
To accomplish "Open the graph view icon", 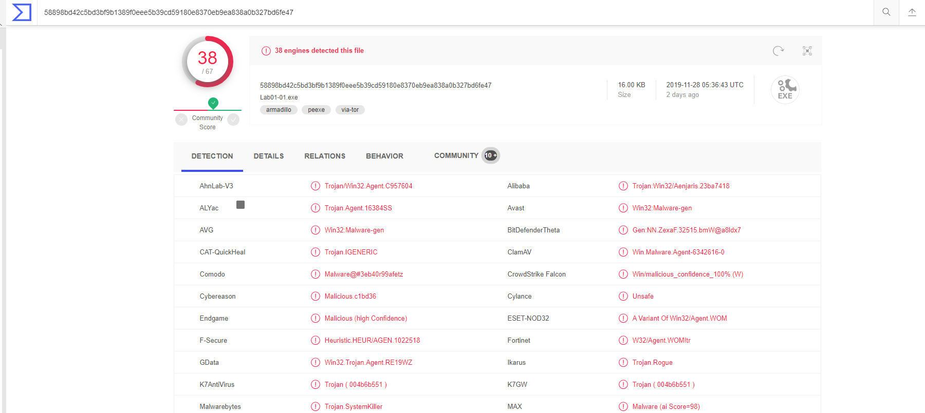I will (x=807, y=51).
